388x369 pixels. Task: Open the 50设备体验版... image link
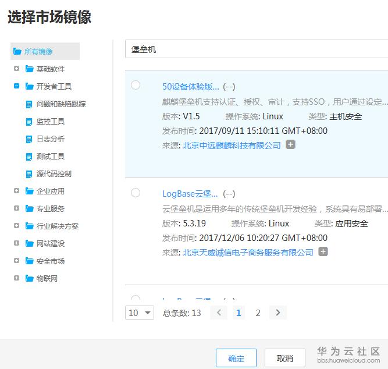click(191, 87)
